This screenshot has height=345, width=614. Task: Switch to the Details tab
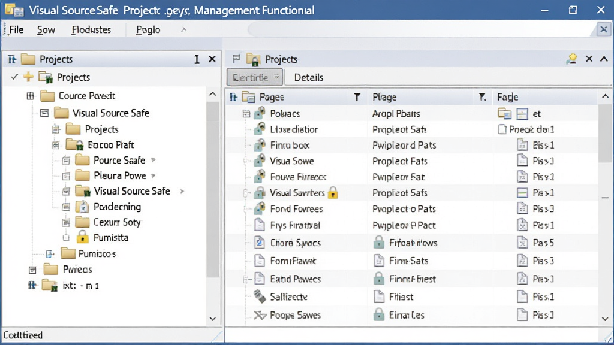tap(309, 77)
